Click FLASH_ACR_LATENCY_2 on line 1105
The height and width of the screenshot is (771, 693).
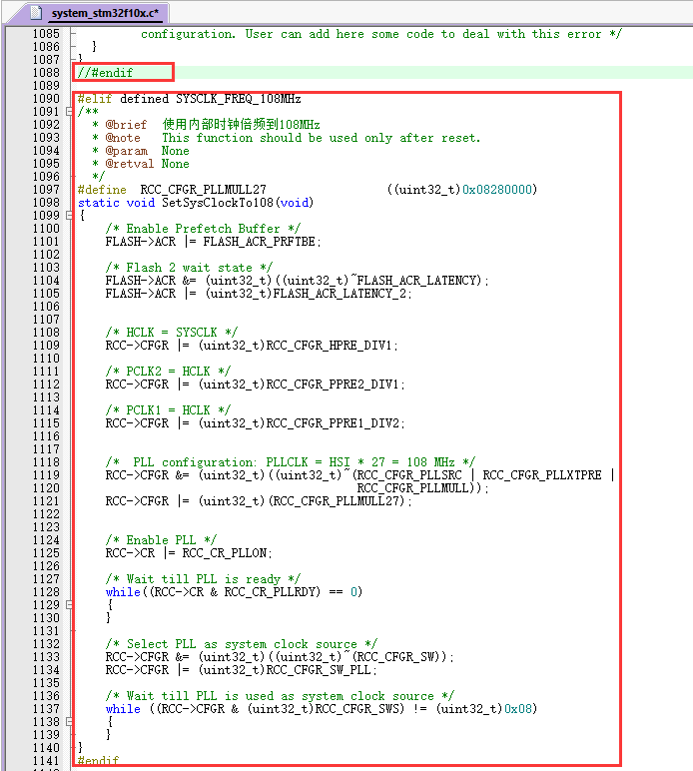tap(340, 294)
